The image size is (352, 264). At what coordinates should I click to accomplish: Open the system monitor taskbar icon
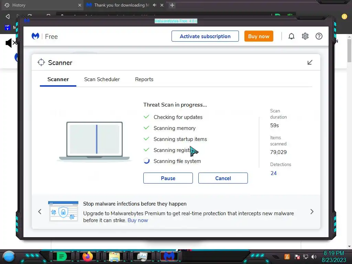(142, 256)
